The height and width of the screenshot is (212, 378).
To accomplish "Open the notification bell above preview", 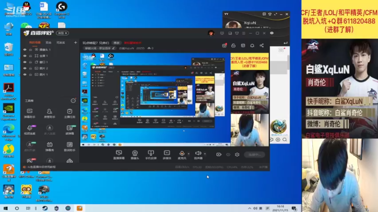I will [252, 45].
